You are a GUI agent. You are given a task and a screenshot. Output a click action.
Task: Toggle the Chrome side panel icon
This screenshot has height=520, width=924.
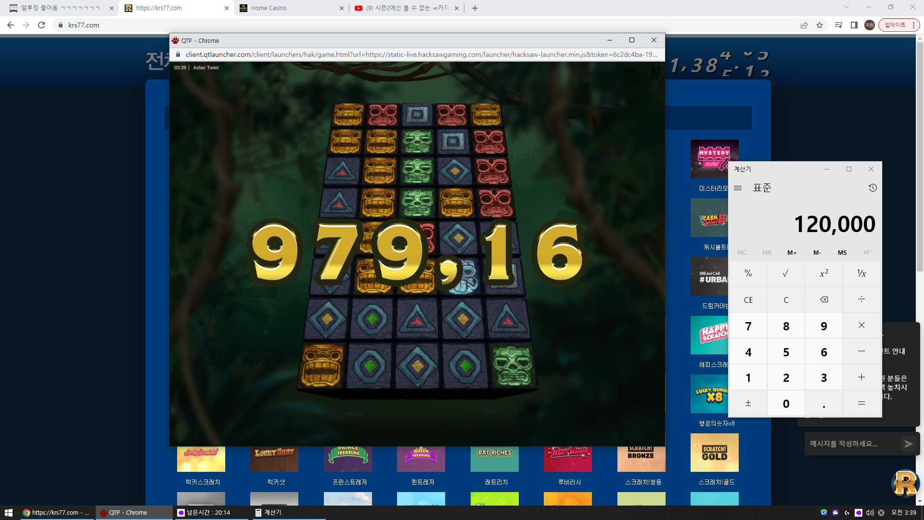(854, 25)
